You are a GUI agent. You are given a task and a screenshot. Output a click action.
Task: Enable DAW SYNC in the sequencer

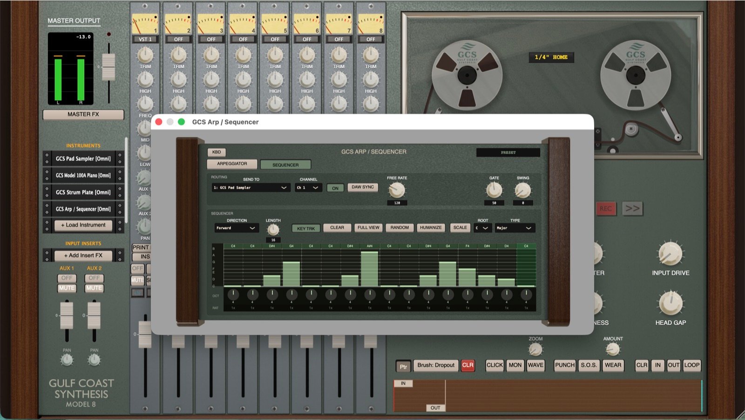pos(363,187)
